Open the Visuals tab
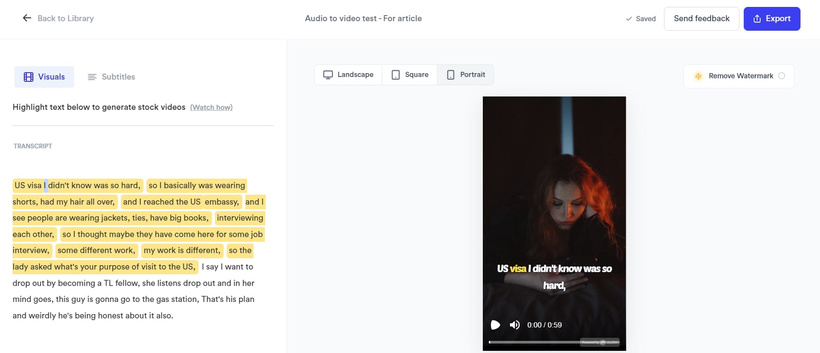The image size is (820, 353). coord(44,77)
